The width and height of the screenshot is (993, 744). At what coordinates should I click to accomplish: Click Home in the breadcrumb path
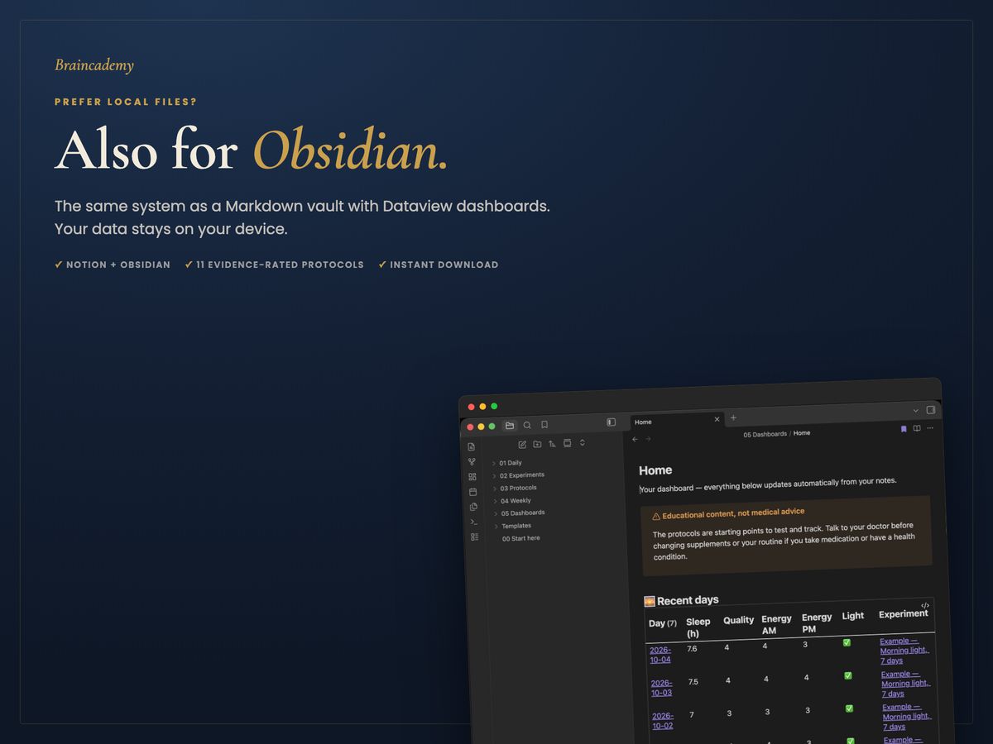coord(802,433)
